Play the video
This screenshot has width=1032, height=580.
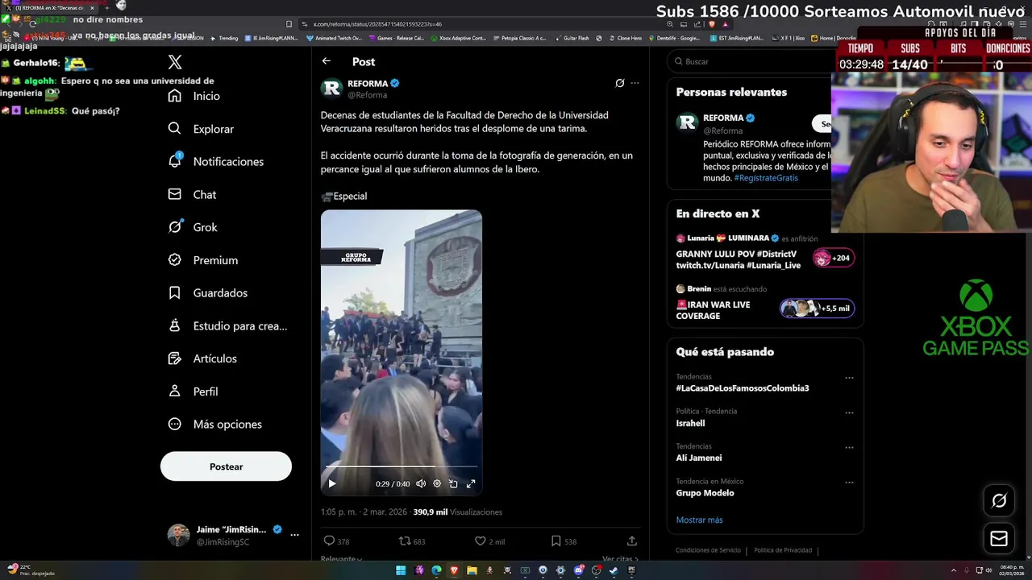tap(331, 483)
